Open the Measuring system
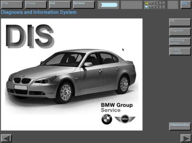The image size is (192, 143). tap(180, 42)
